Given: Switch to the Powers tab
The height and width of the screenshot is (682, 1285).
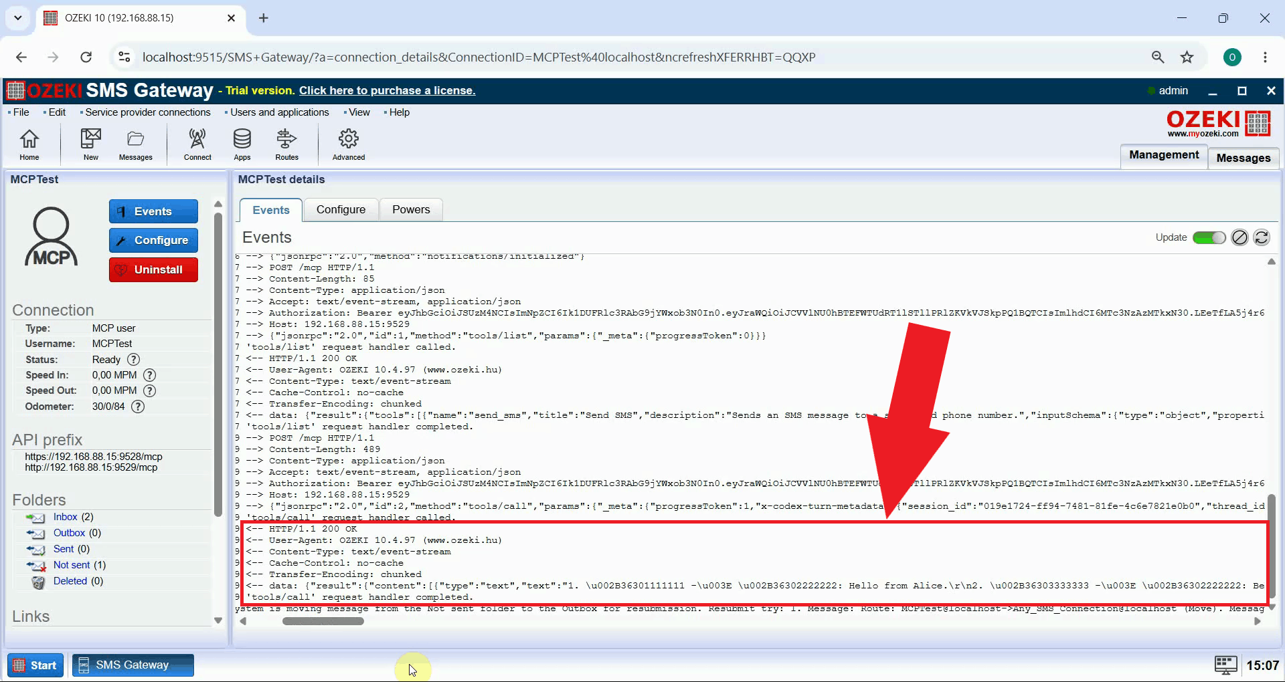Looking at the screenshot, I should coord(411,209).
